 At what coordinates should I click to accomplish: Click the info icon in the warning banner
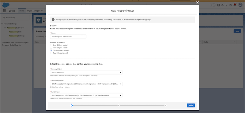click(x=53, y=20)
